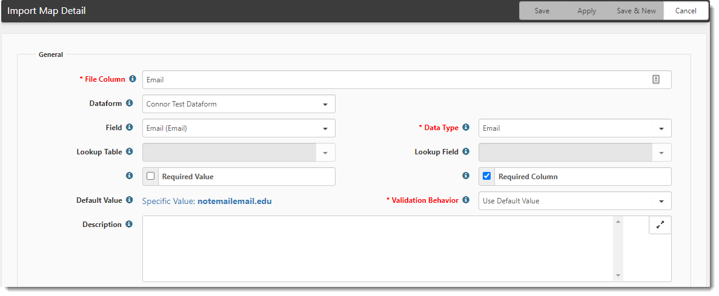This screenshot has width=719, height=296.
Task: Click picker icon inside File Column field
Action: 655,79
